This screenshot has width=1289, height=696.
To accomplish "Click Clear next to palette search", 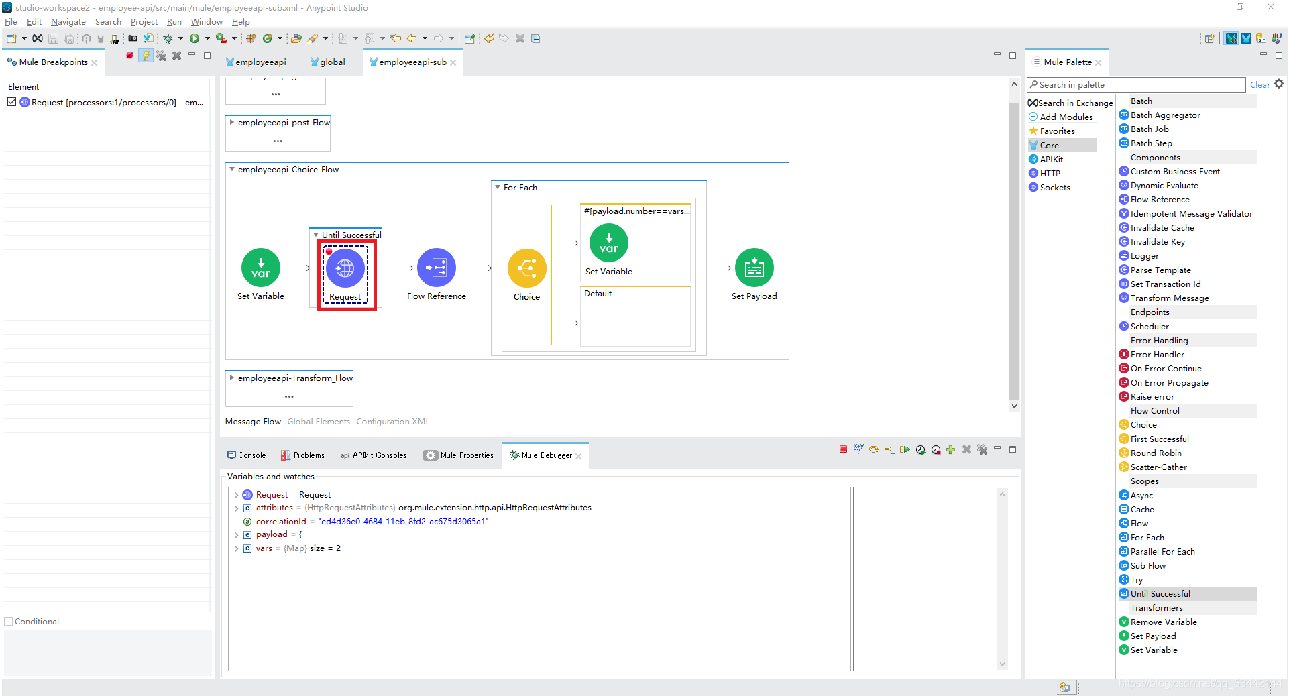I will pos(1259,84).
